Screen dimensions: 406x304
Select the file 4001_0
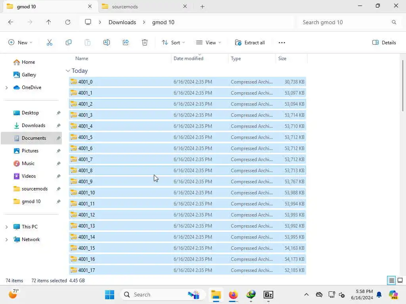[x=188, y=82]
